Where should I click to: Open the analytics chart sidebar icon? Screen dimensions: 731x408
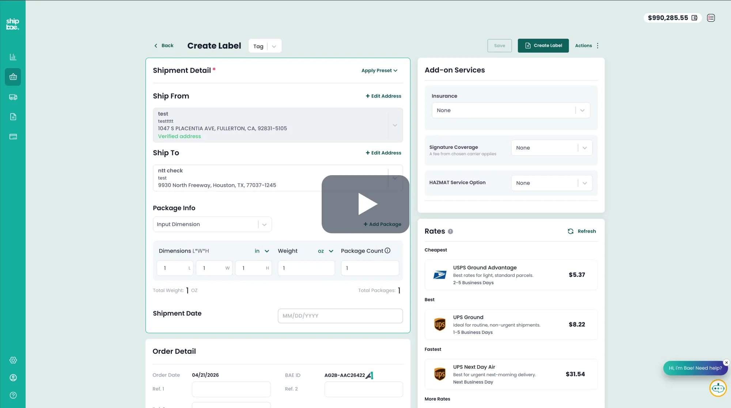pos(13,57)
